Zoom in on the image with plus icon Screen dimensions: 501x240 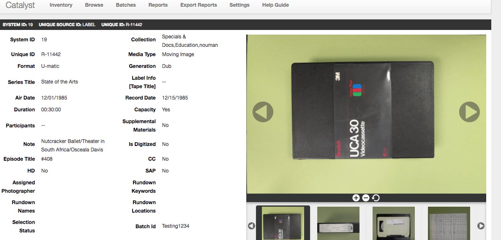[356, 198]
